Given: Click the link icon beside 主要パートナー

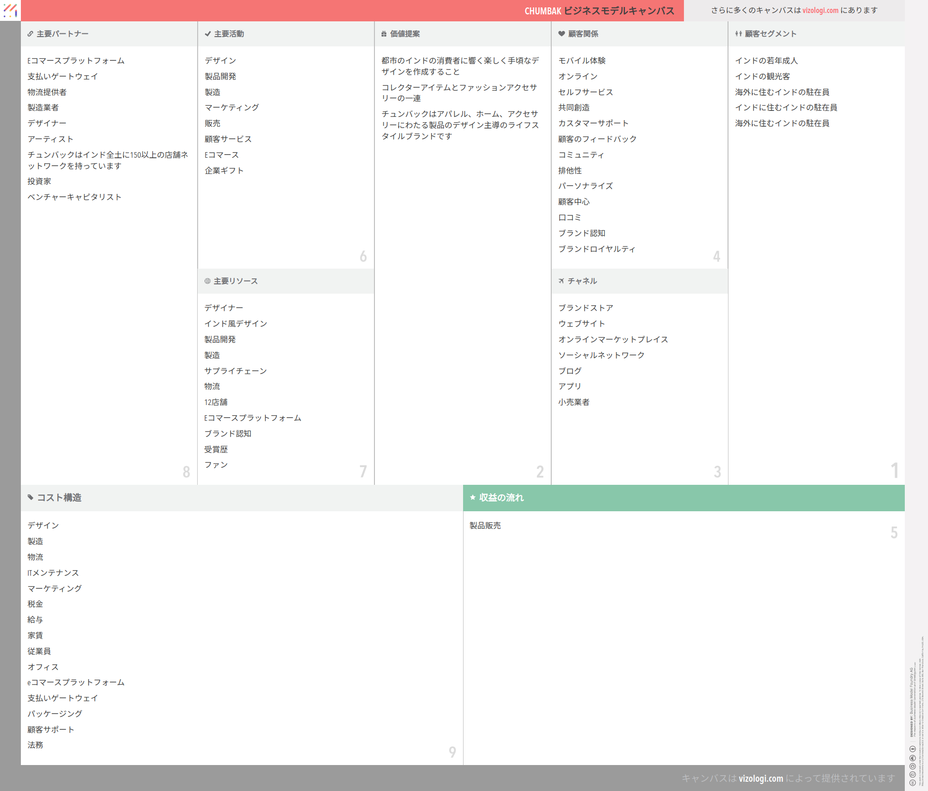Looking at the screenshot, I should [x=30, y=34].
